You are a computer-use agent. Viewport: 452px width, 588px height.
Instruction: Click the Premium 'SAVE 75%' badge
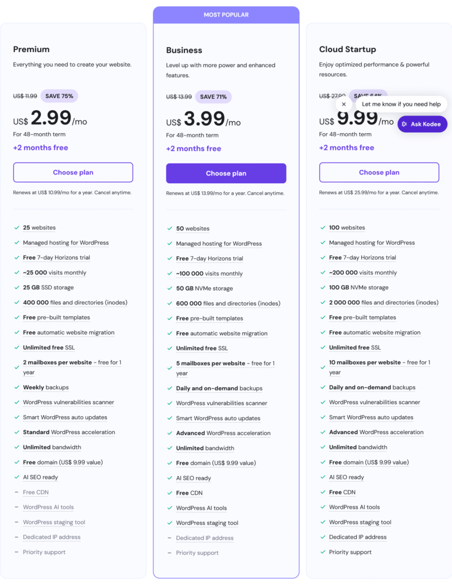tap(60, 96)
